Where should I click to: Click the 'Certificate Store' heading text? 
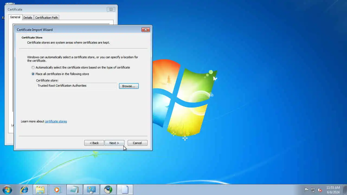(x=32, y=38)
